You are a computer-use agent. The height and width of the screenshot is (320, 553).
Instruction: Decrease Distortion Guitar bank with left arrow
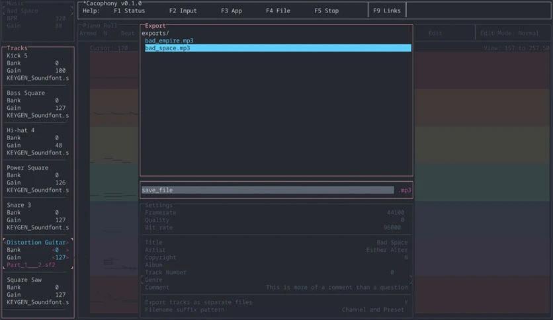pyautogui.click(x=54, y=250)
